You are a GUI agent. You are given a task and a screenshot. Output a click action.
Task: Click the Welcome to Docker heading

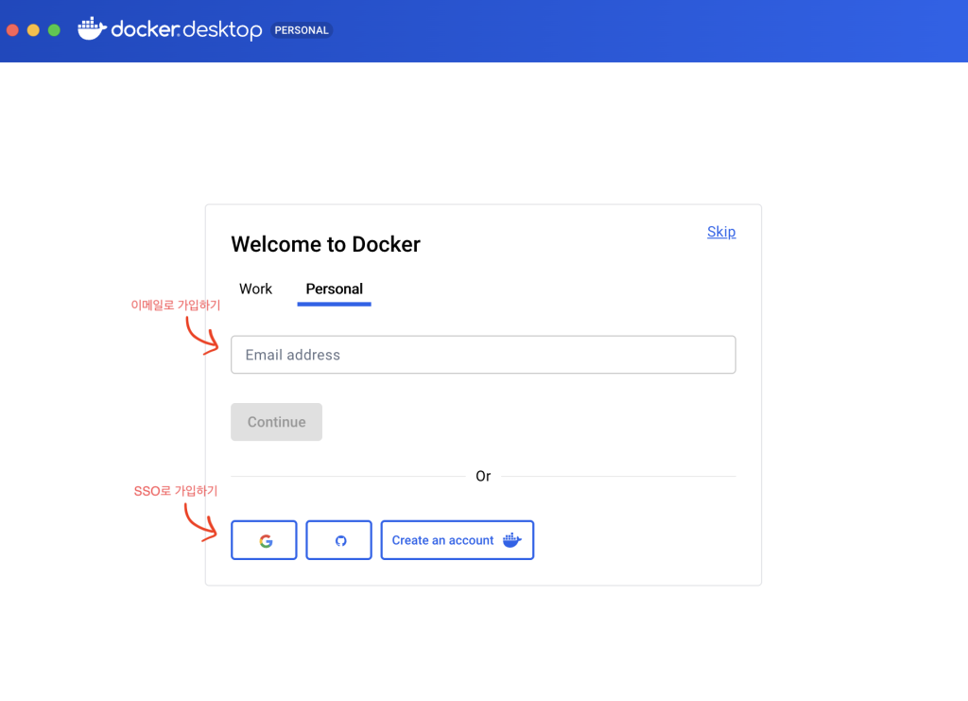325,244
